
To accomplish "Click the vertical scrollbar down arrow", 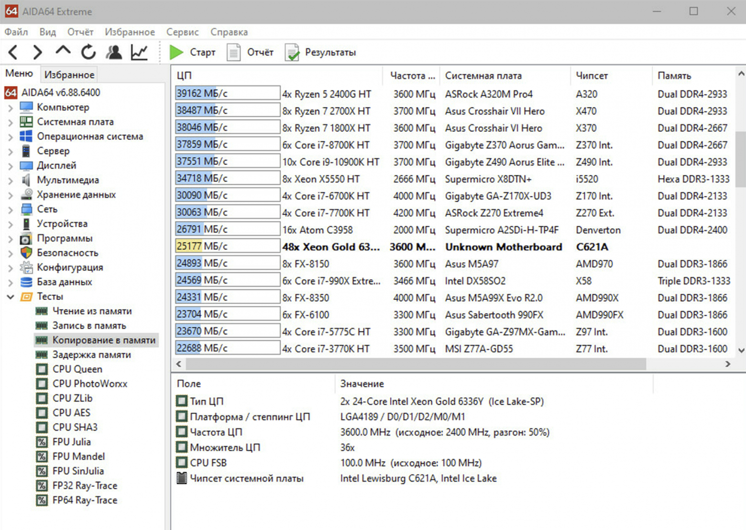I will pyautogui.click(x=741, y=351).
